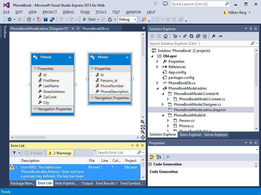Toggle auto-hide pin on Error List

137,145
